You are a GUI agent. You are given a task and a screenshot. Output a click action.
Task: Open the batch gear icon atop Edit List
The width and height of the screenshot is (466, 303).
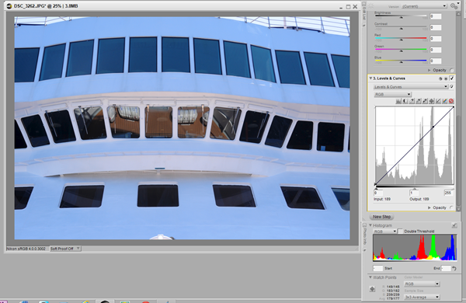pos(454,6)
